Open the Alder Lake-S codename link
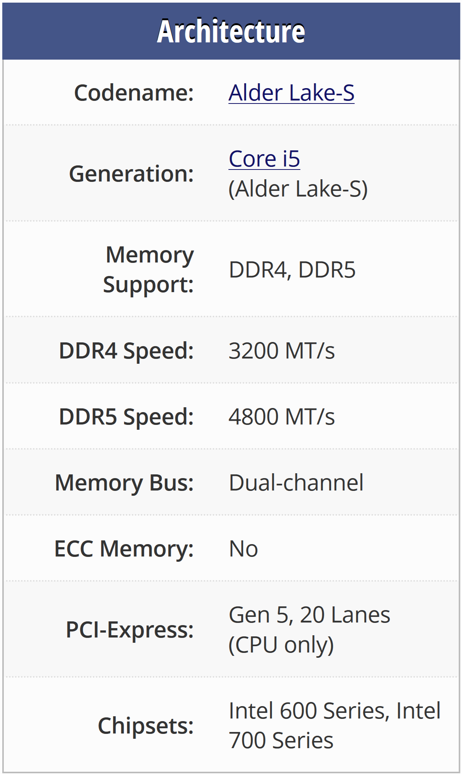Viewport: 462px width, 774px height. pos(291,93)
